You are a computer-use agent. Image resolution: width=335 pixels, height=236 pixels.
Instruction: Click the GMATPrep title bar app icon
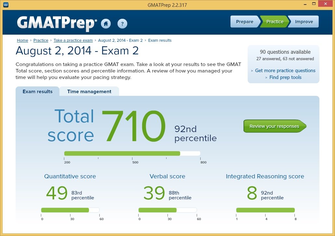coord(6,5)
